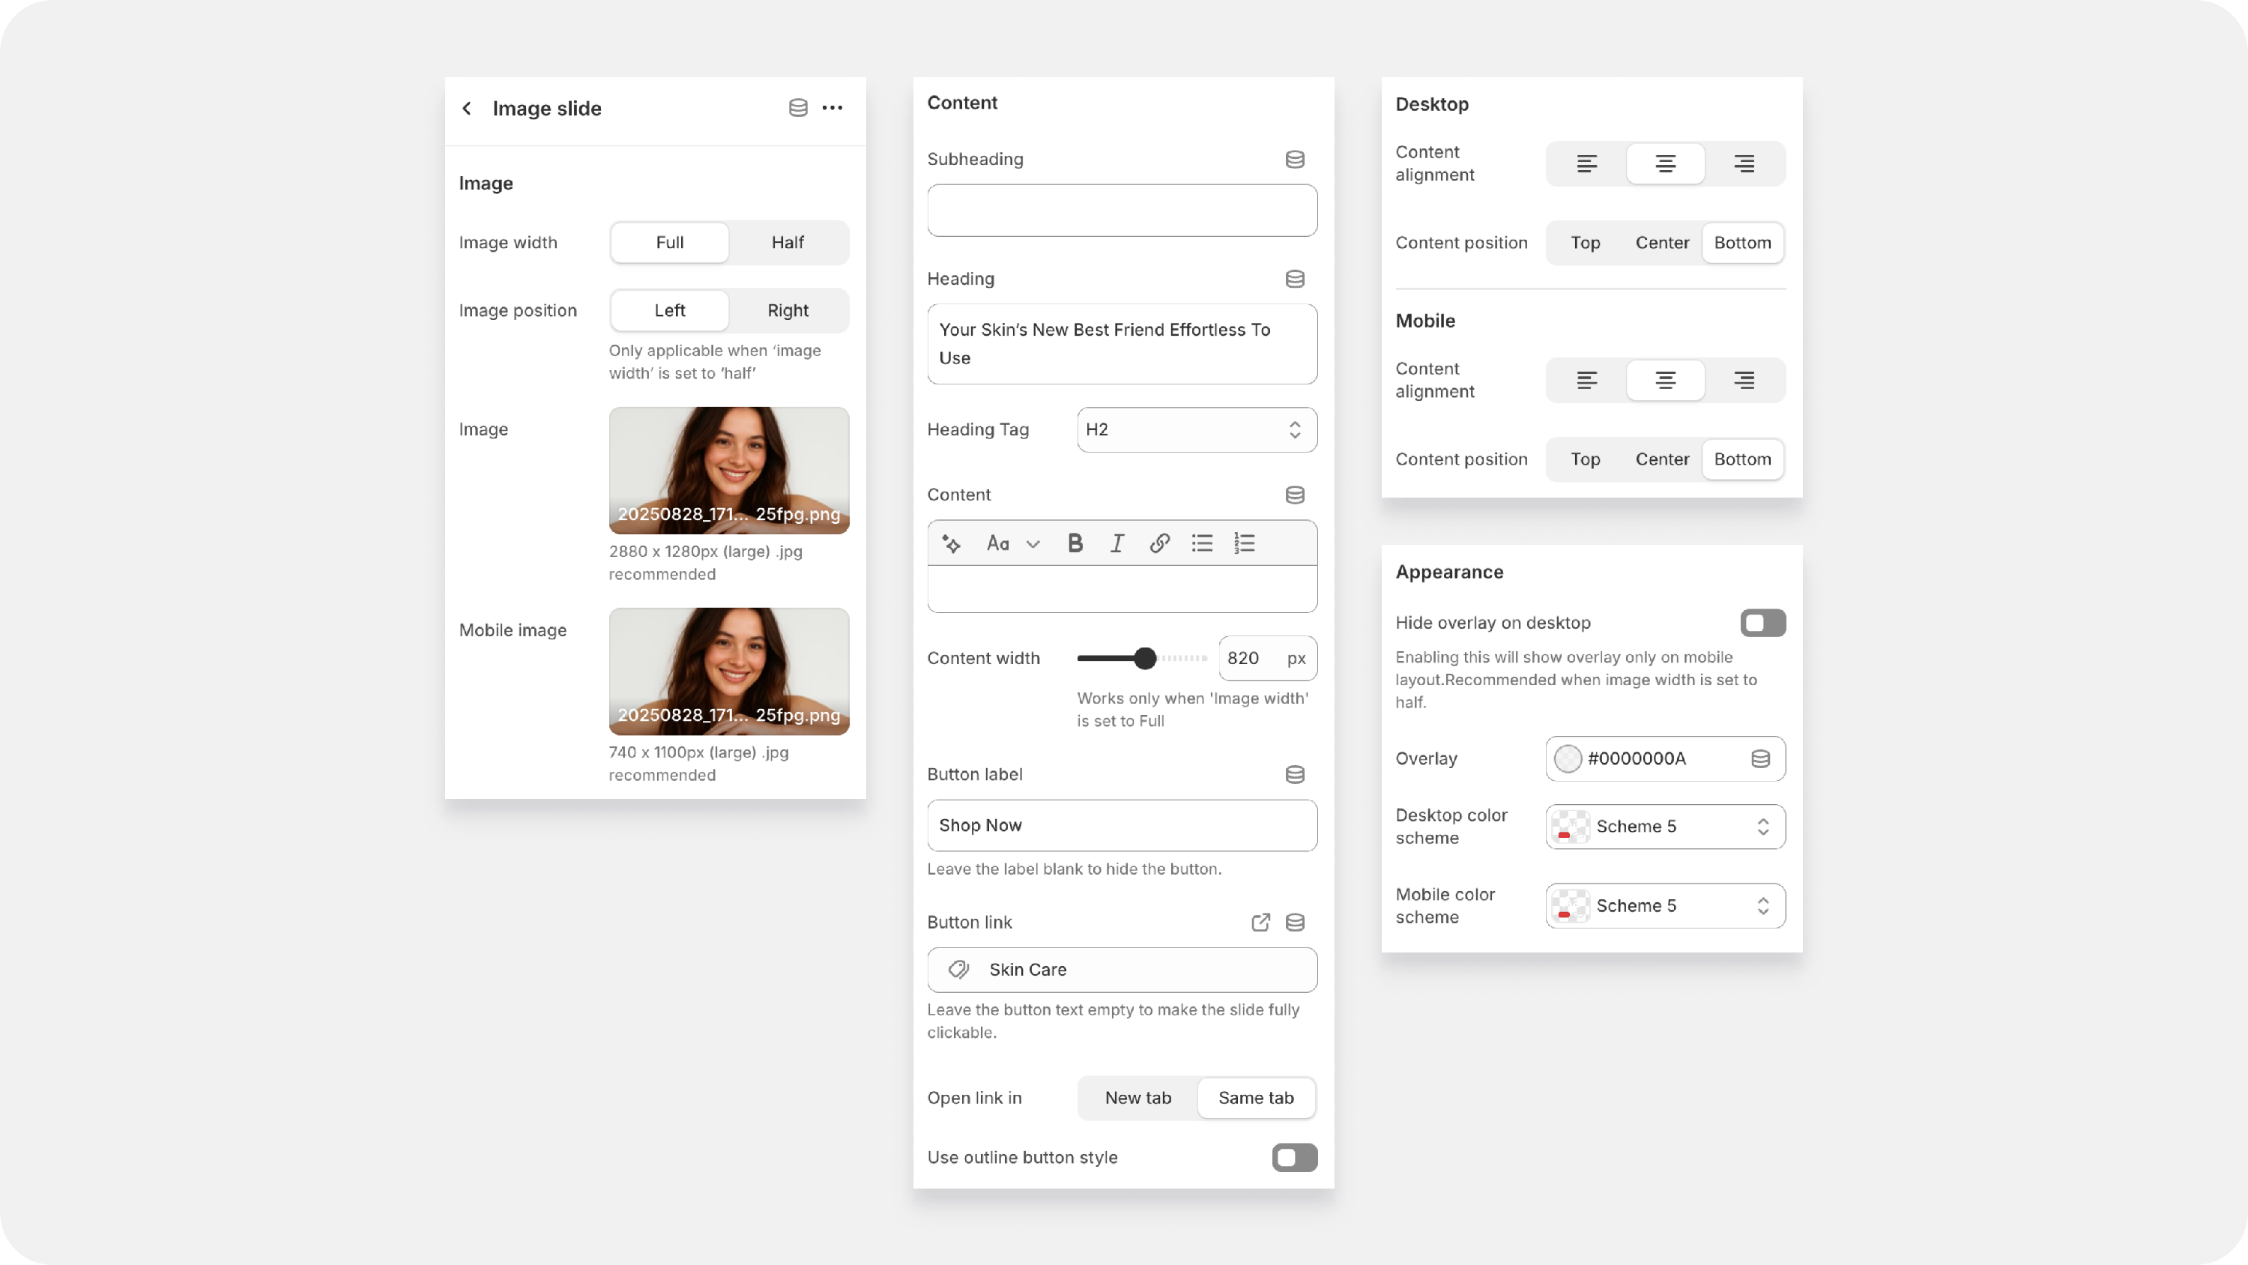
Task: Generate text with AI sparkle icon
Action: [951, 544]
